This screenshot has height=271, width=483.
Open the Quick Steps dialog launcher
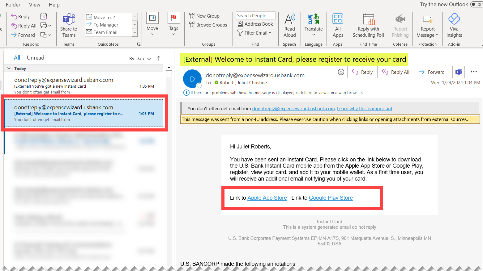pos(139,44)
